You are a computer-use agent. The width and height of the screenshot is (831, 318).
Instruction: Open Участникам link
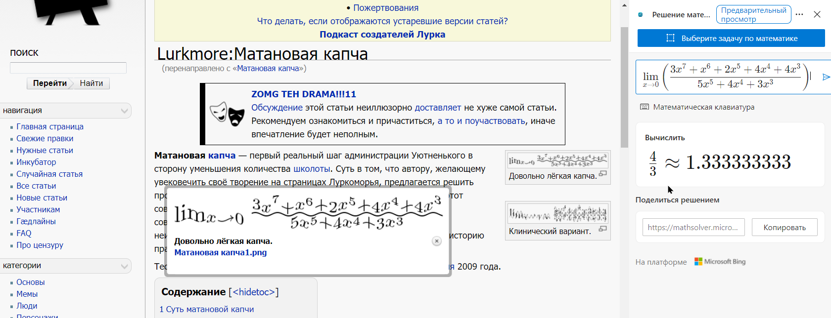(x=38, y=209)
